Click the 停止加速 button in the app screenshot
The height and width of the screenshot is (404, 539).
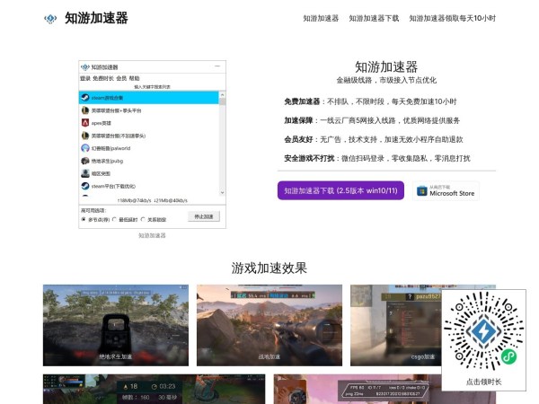pyautogui.click(x=204, y=216)
